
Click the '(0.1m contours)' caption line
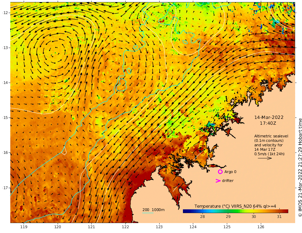[x=269, y=140]
